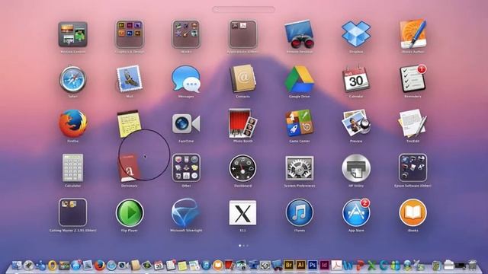The width and height of the screenshot is (488, 274).
Task: Open System Preferences gears icon
Action: coord(299,168)
